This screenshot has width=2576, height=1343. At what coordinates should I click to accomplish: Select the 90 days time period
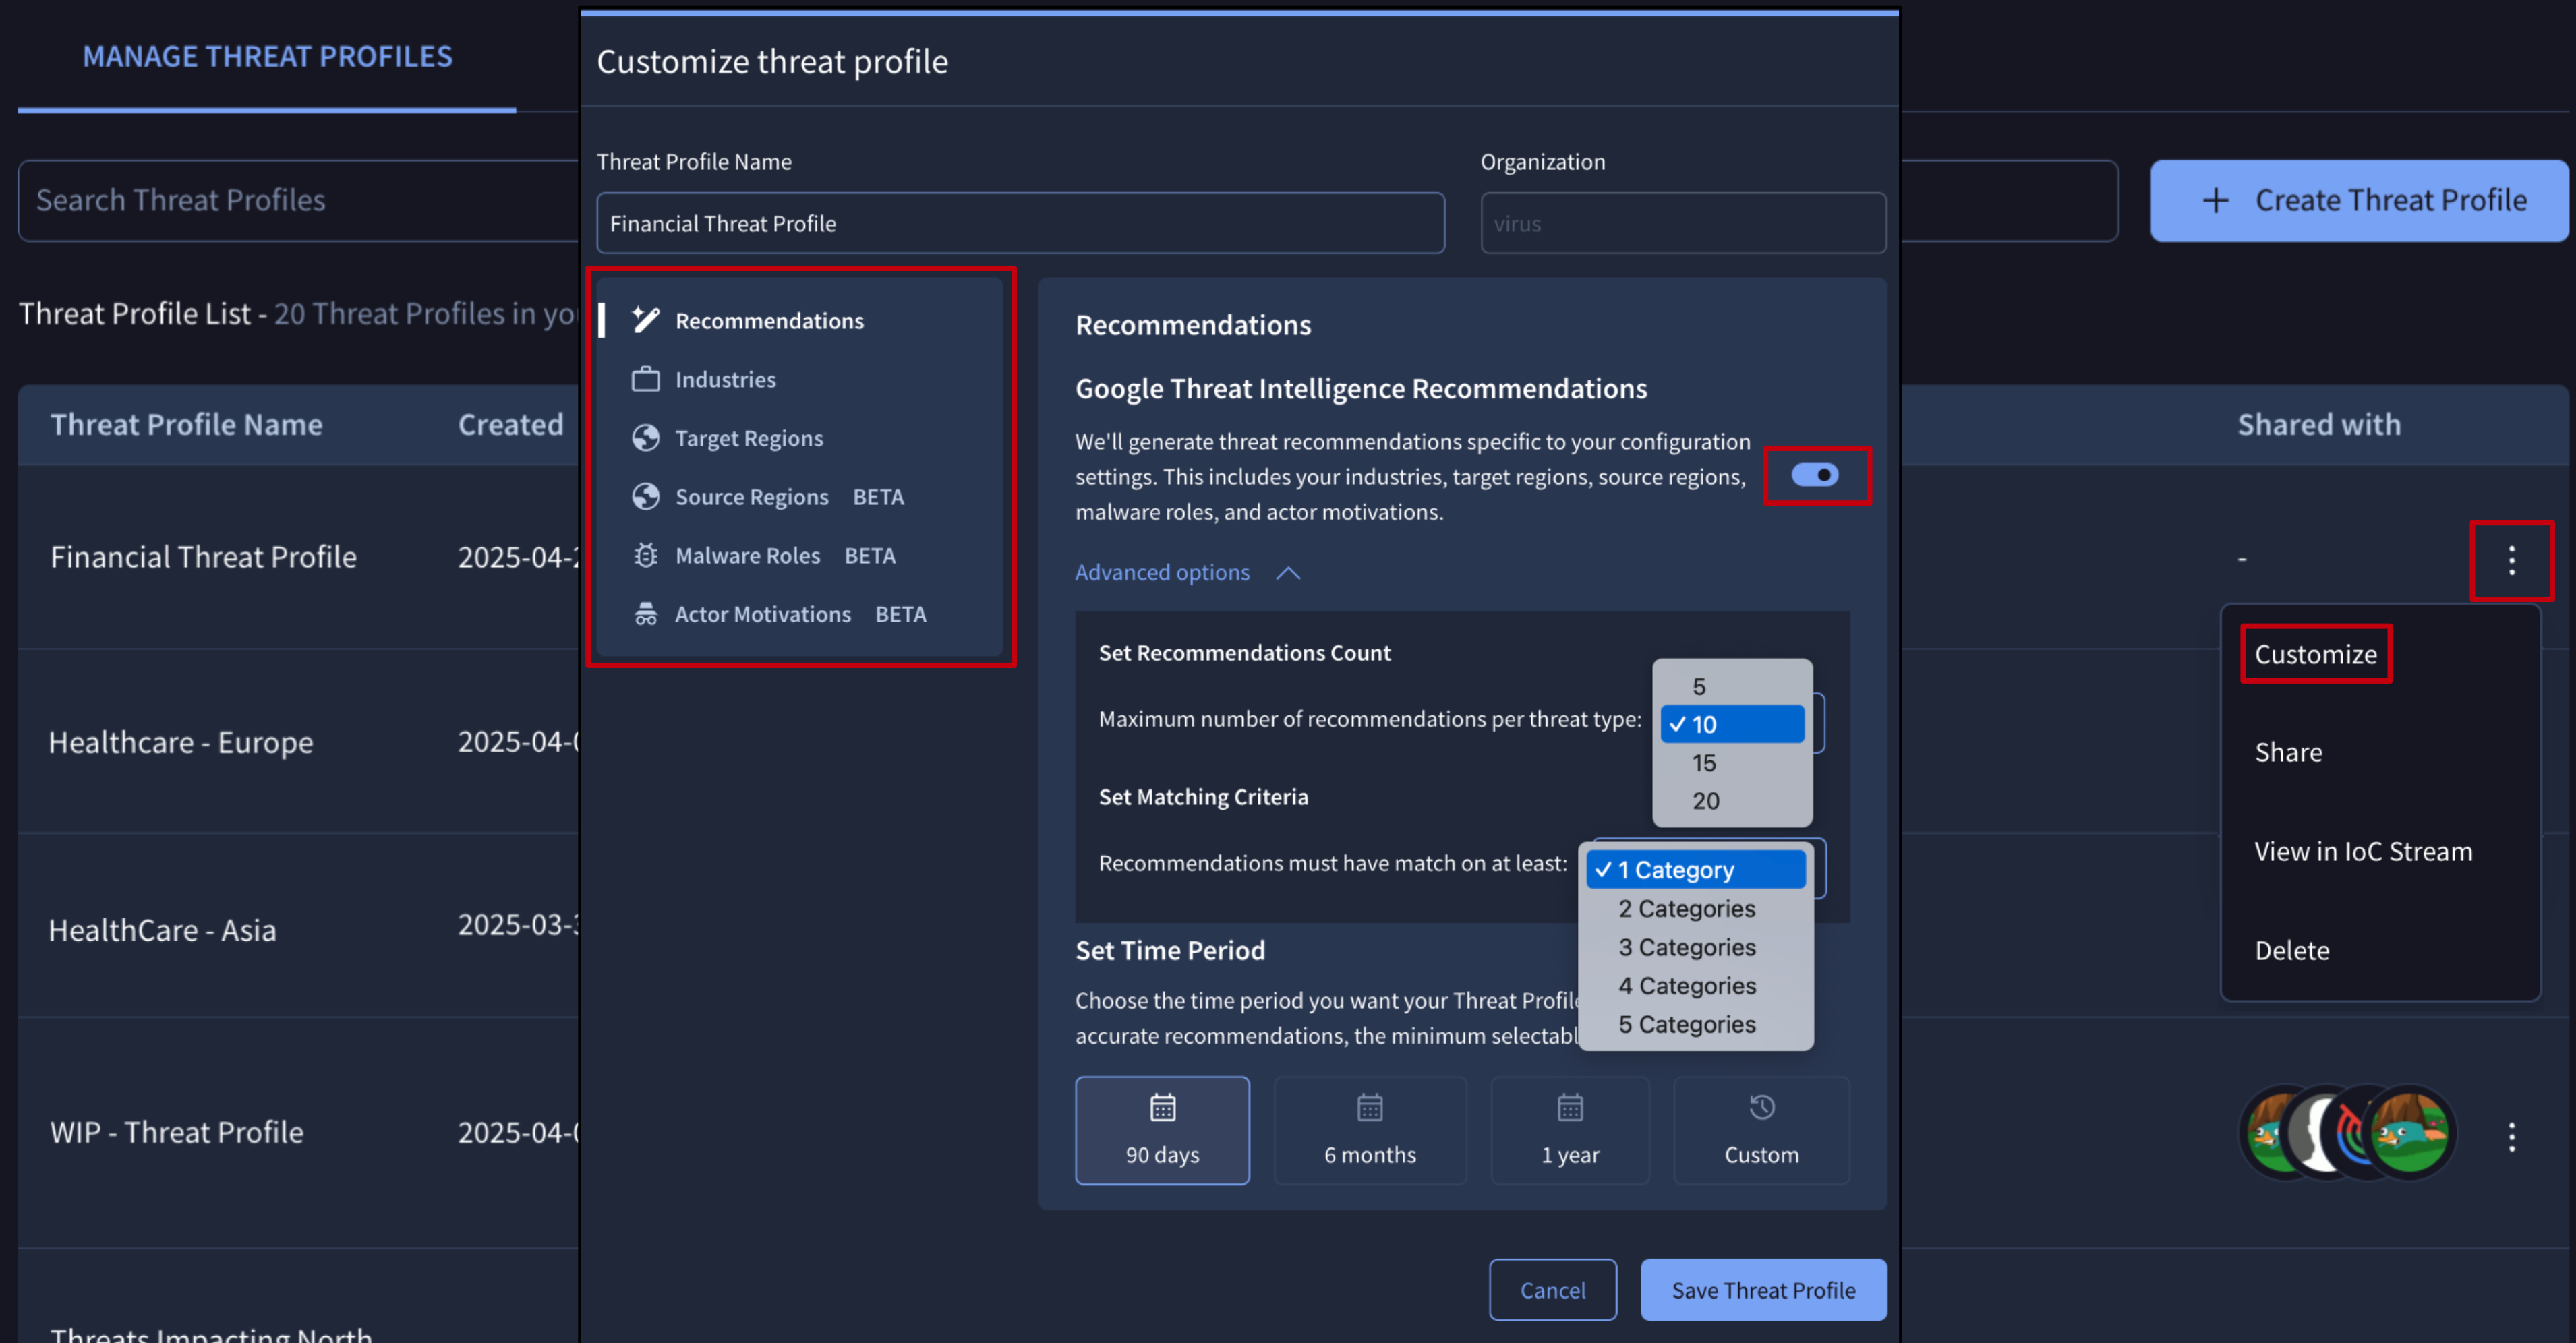coord(1162,1130)
